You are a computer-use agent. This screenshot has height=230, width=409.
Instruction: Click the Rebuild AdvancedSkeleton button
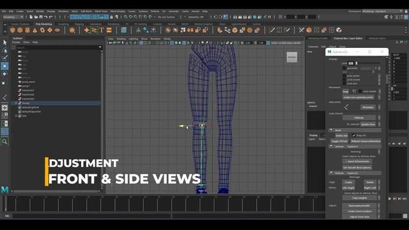[x=366, y=141]
